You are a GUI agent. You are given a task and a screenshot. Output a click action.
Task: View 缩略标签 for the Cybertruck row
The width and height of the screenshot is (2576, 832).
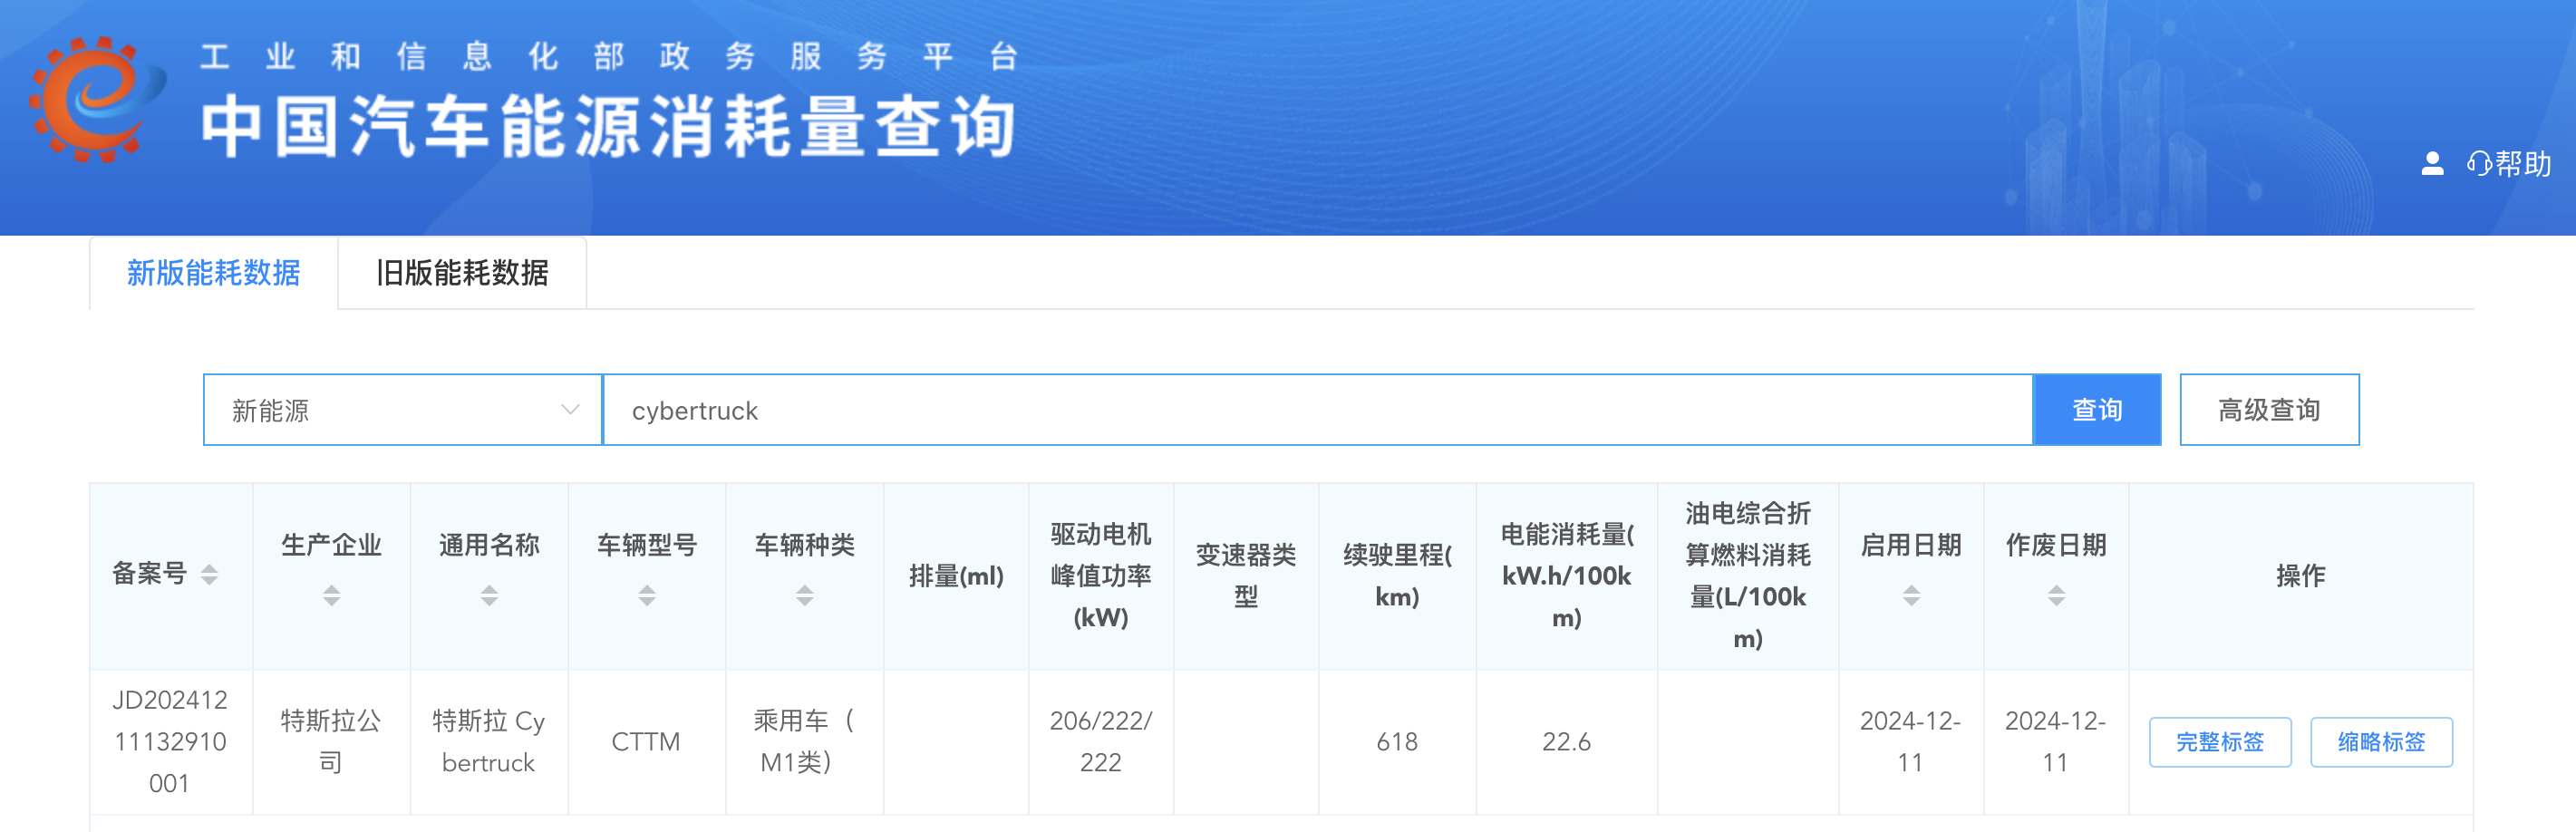click(x=2380, y=742)
